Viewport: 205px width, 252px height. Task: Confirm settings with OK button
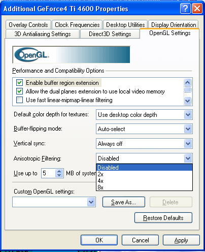point(99,240)
